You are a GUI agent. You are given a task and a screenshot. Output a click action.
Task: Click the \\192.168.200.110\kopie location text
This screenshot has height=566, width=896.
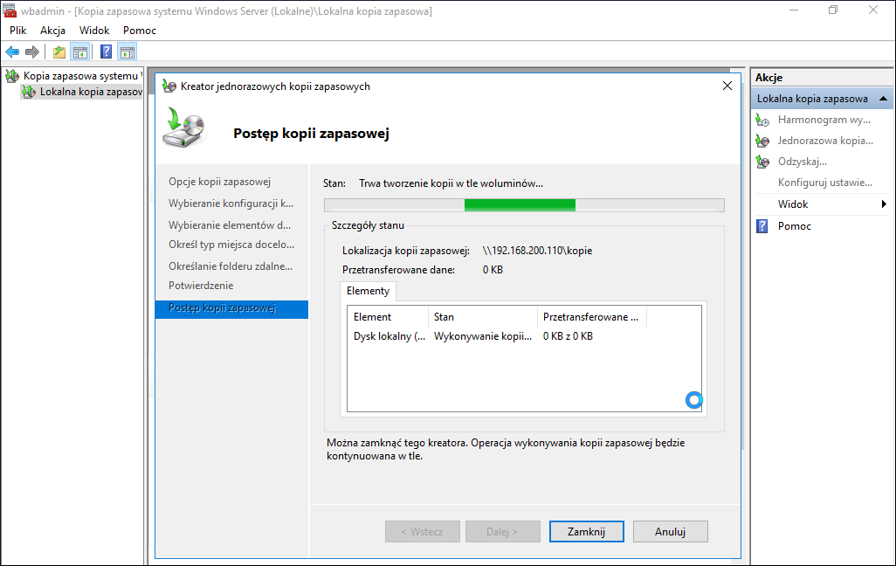537,251
